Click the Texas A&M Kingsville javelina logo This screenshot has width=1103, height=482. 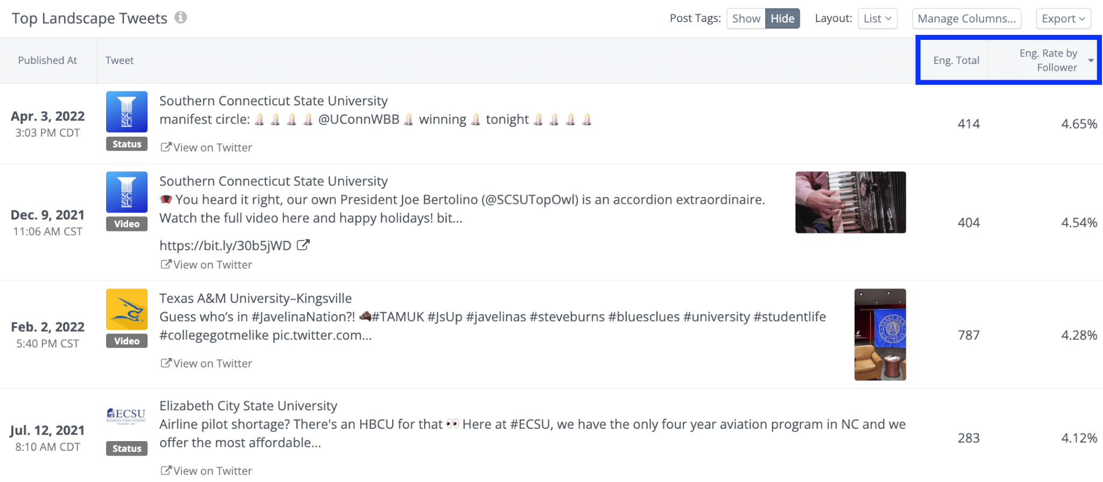point(127,309)
